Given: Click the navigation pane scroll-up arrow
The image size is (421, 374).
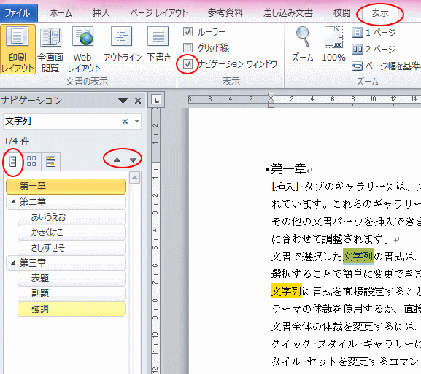Looking at the screenshot, I should point(134,178).
